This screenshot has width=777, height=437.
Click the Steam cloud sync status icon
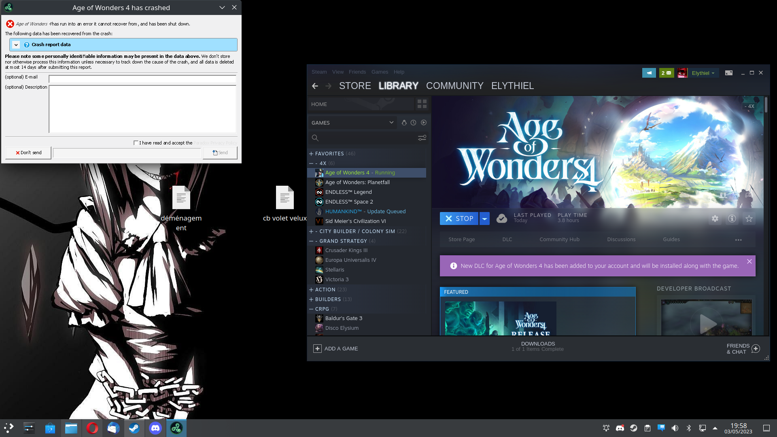502,218
